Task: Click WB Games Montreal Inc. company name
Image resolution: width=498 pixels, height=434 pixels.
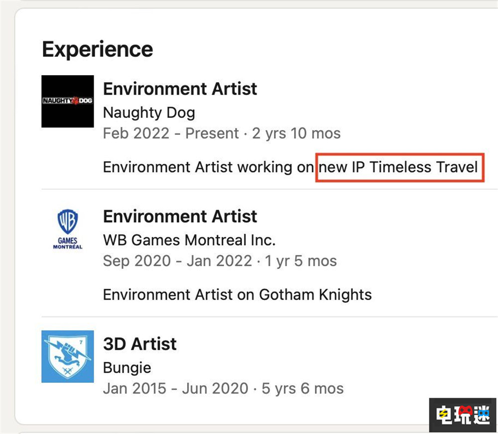Action: pos(189,240)
